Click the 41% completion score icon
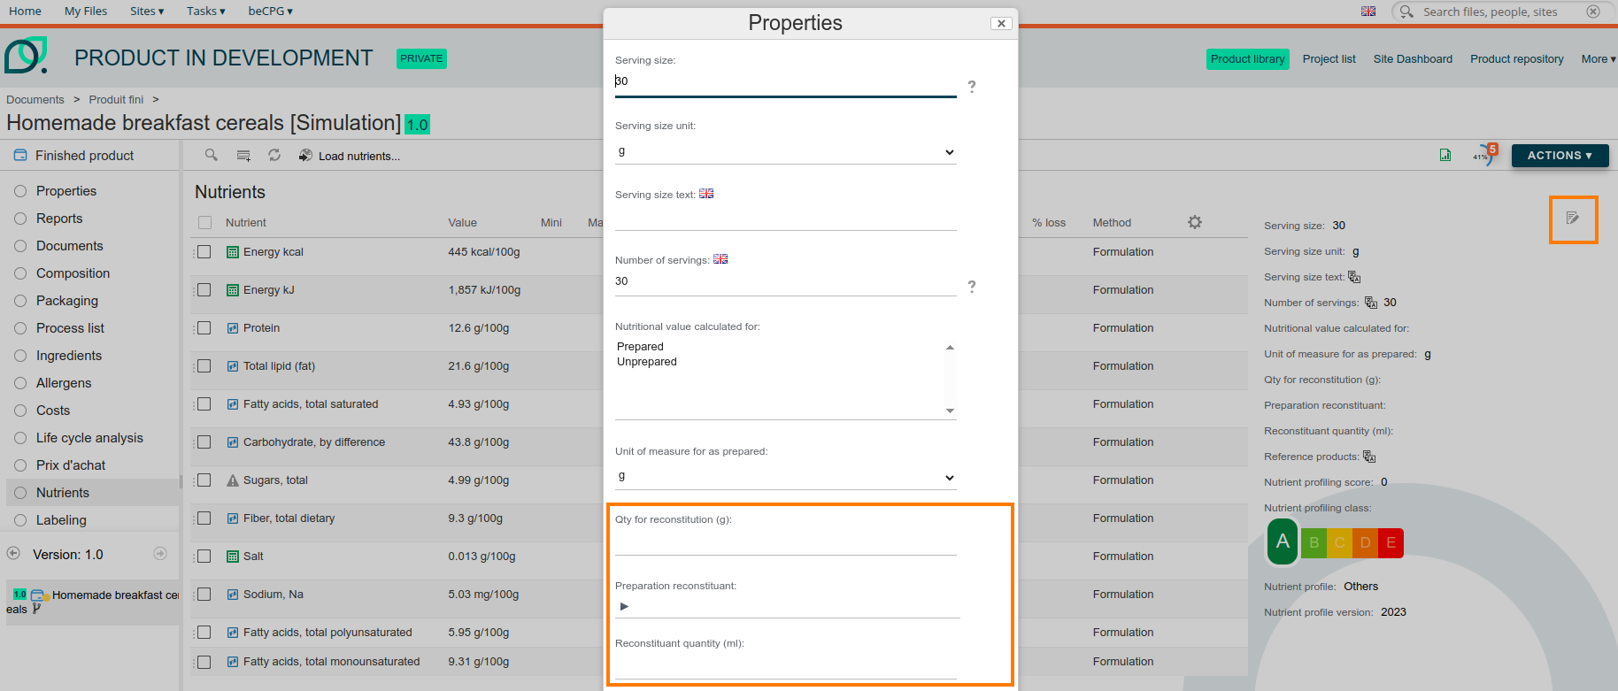 [x=1483, y=155]
